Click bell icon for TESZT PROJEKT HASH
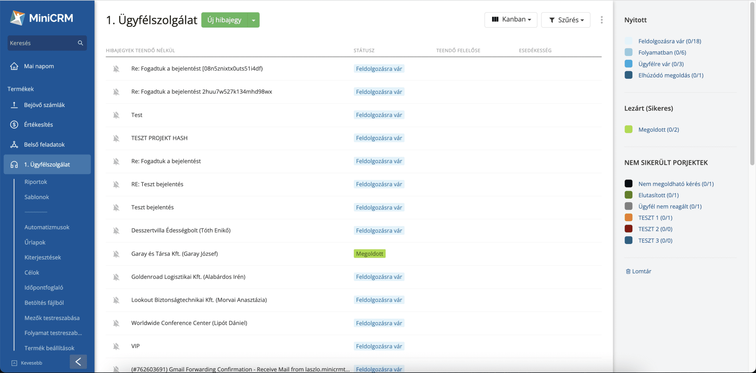 tap(116, 138)
